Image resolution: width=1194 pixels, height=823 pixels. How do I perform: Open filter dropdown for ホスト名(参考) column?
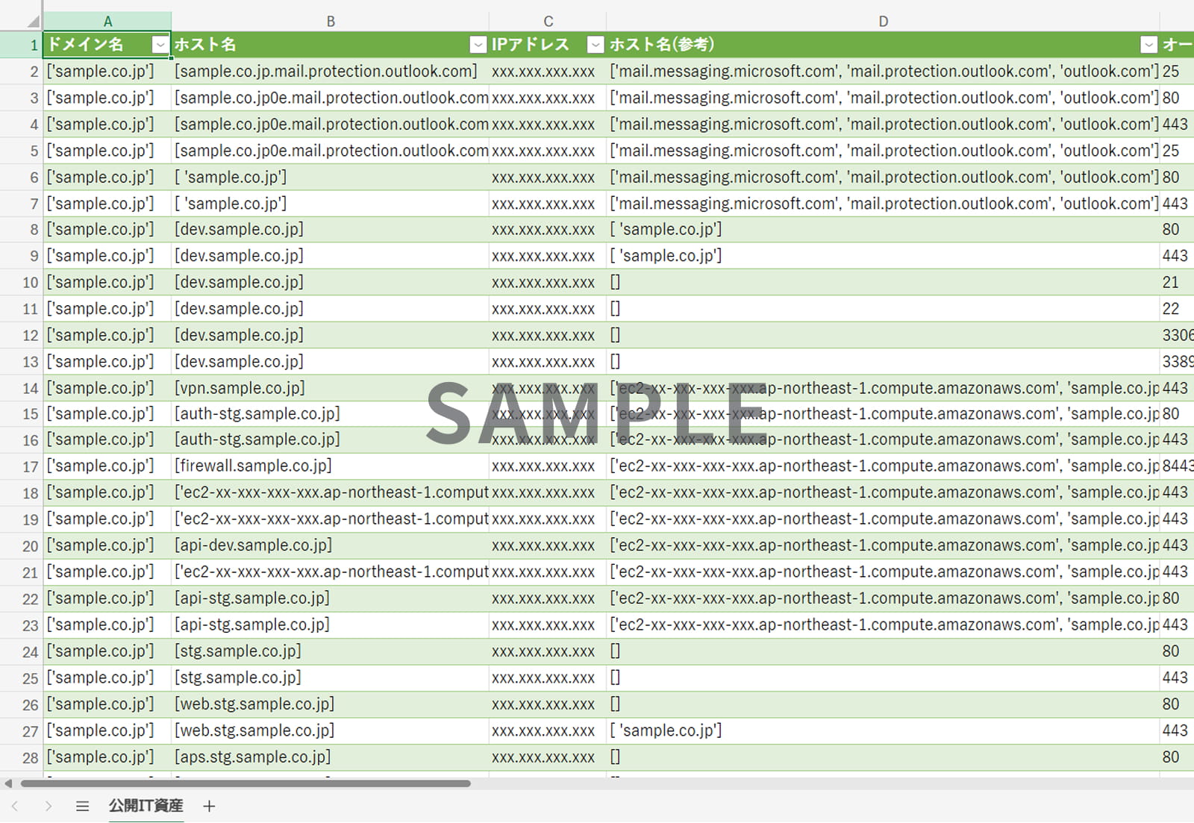tap(1149, 45)
